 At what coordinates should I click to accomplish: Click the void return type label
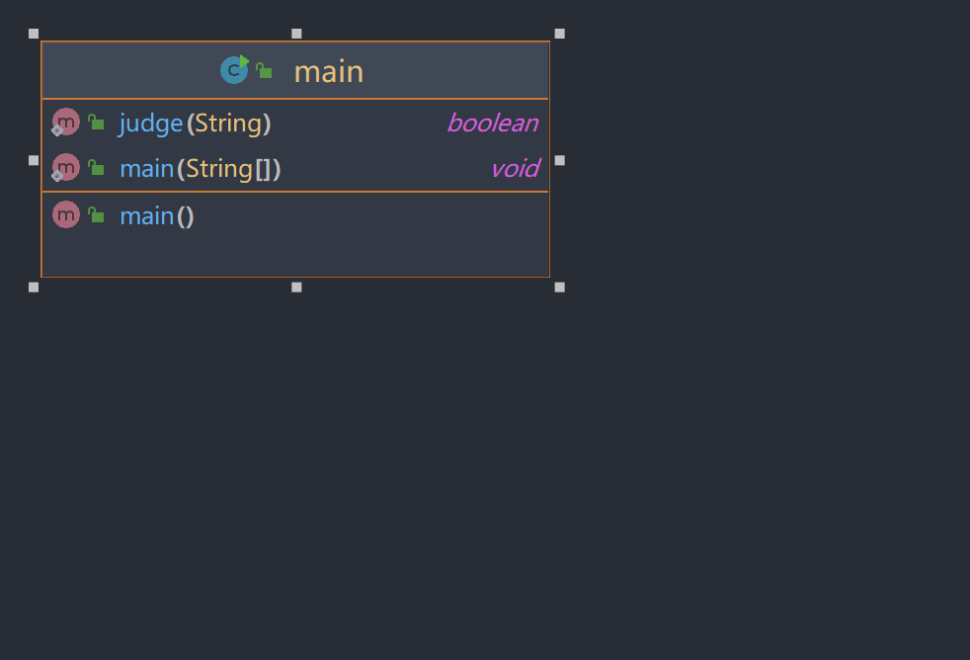tap(514, 169)
